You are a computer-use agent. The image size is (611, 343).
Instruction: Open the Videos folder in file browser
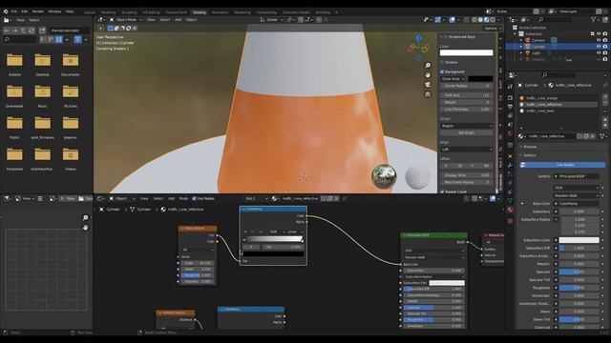[x=71, y=159]
